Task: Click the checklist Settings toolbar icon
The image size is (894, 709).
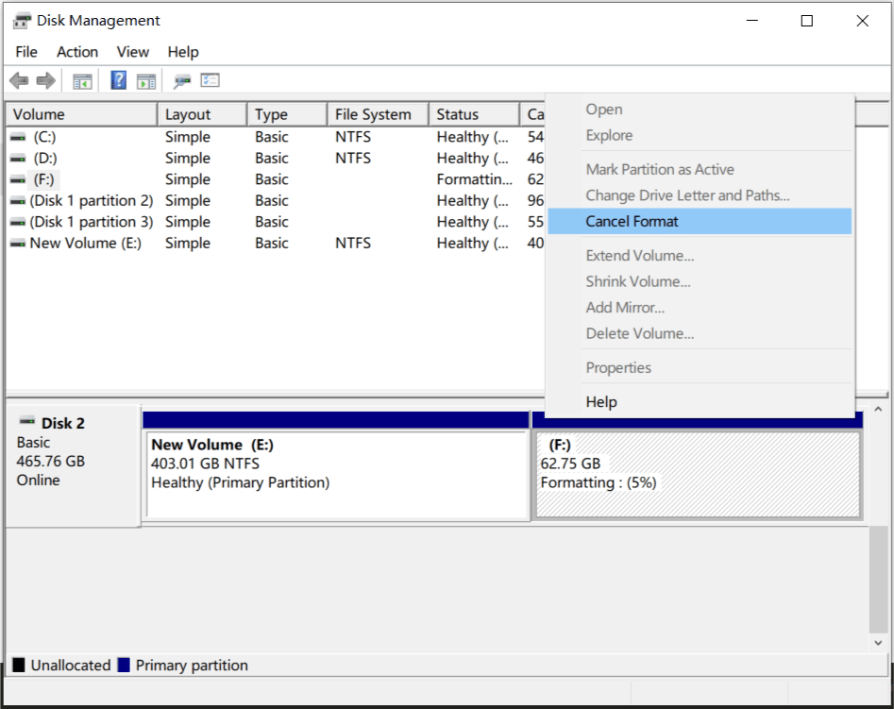Action: pos(210,81)
